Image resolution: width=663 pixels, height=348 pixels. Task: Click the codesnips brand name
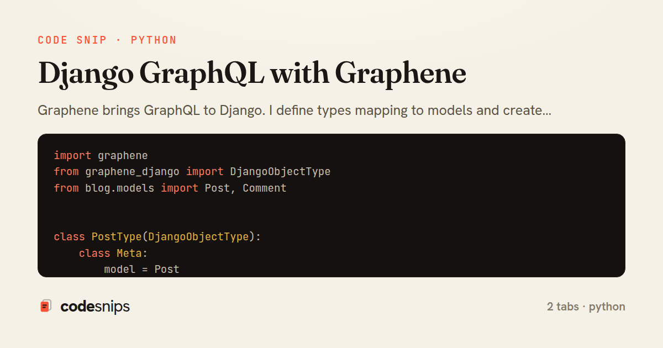(x=95, y=307)
